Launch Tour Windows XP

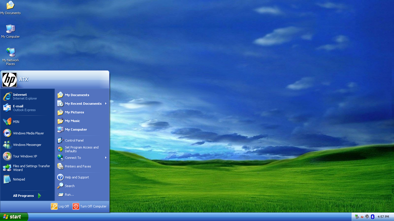pyautogui.click(x=27, y=156)
